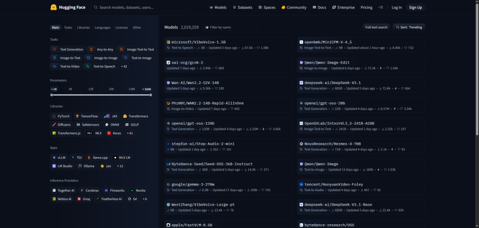Filter by the Keras library
The height and width of the screenshot is (228, 479).
[114, 133]
